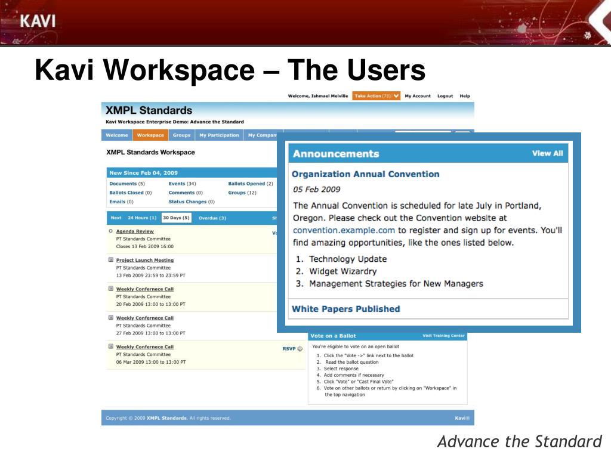Open new Documents (5) list
The width and height of the screenshot is (611, 458).
pyautogui.click(x=126, y=184)
